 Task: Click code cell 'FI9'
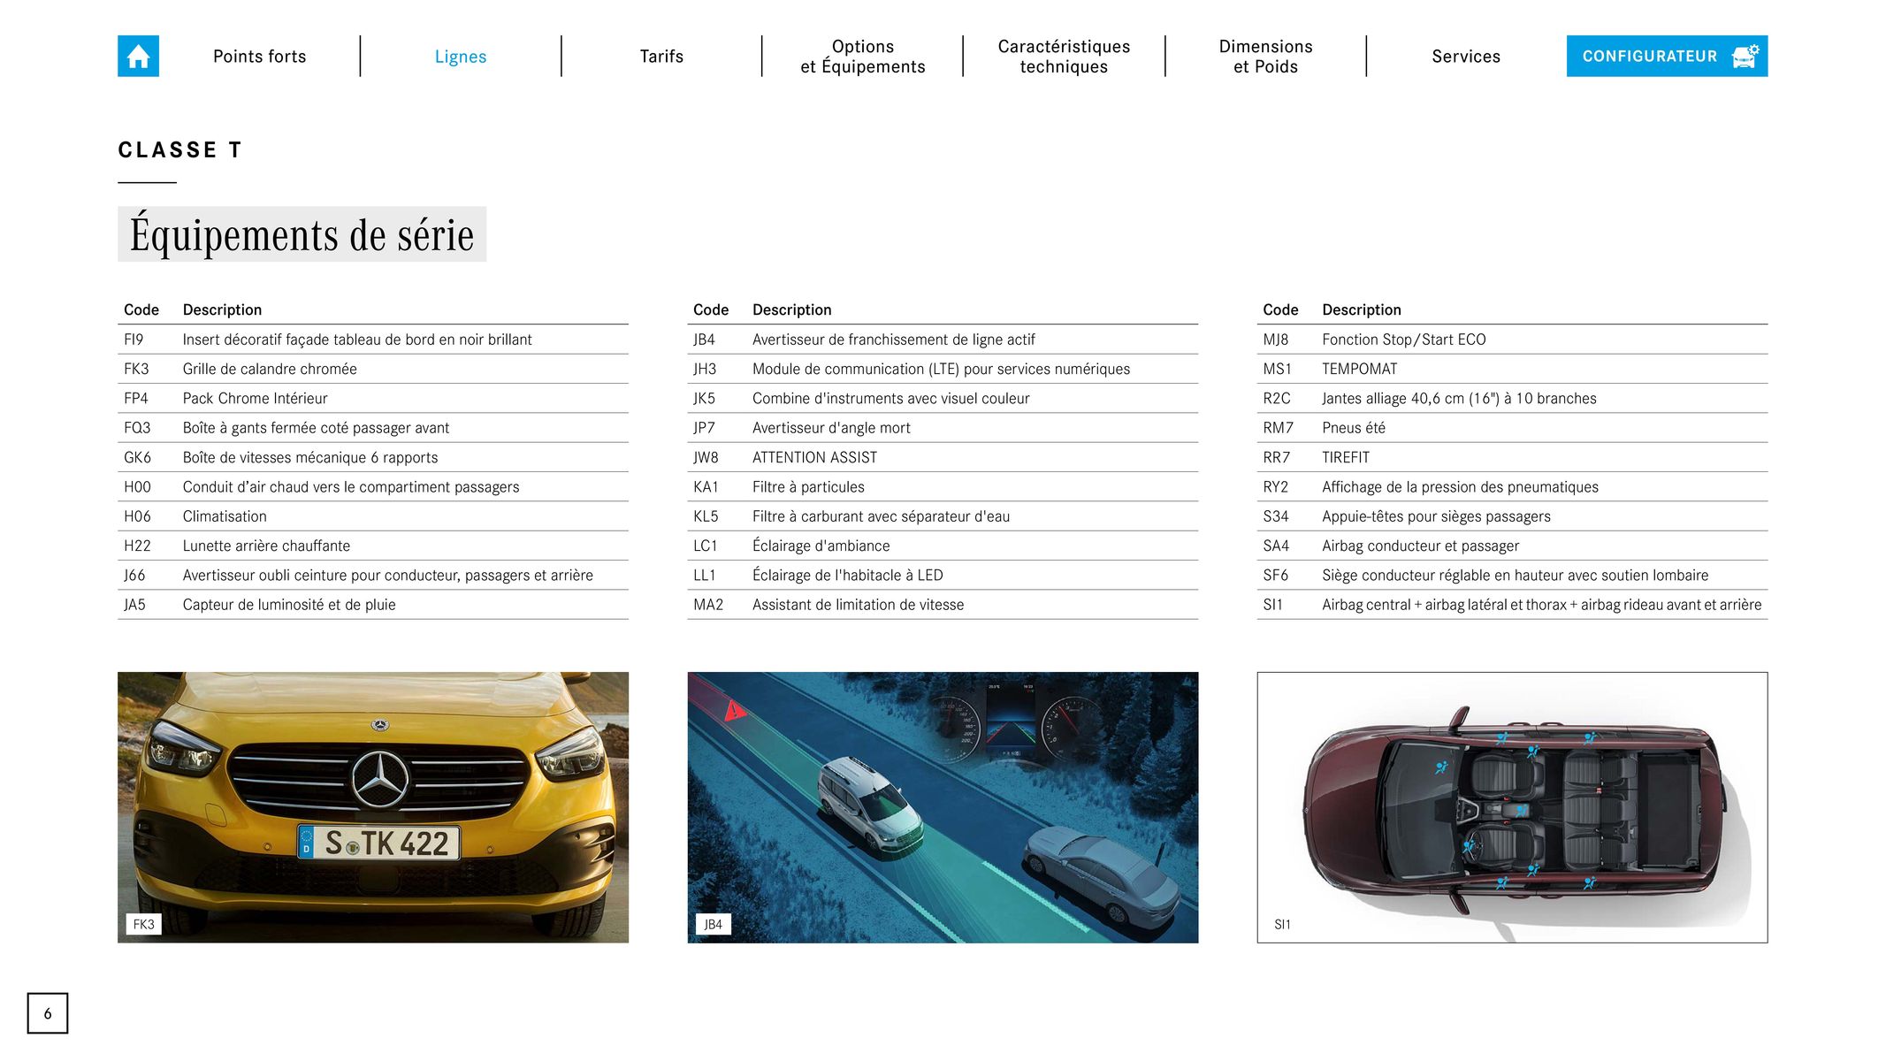coord(134,340)
